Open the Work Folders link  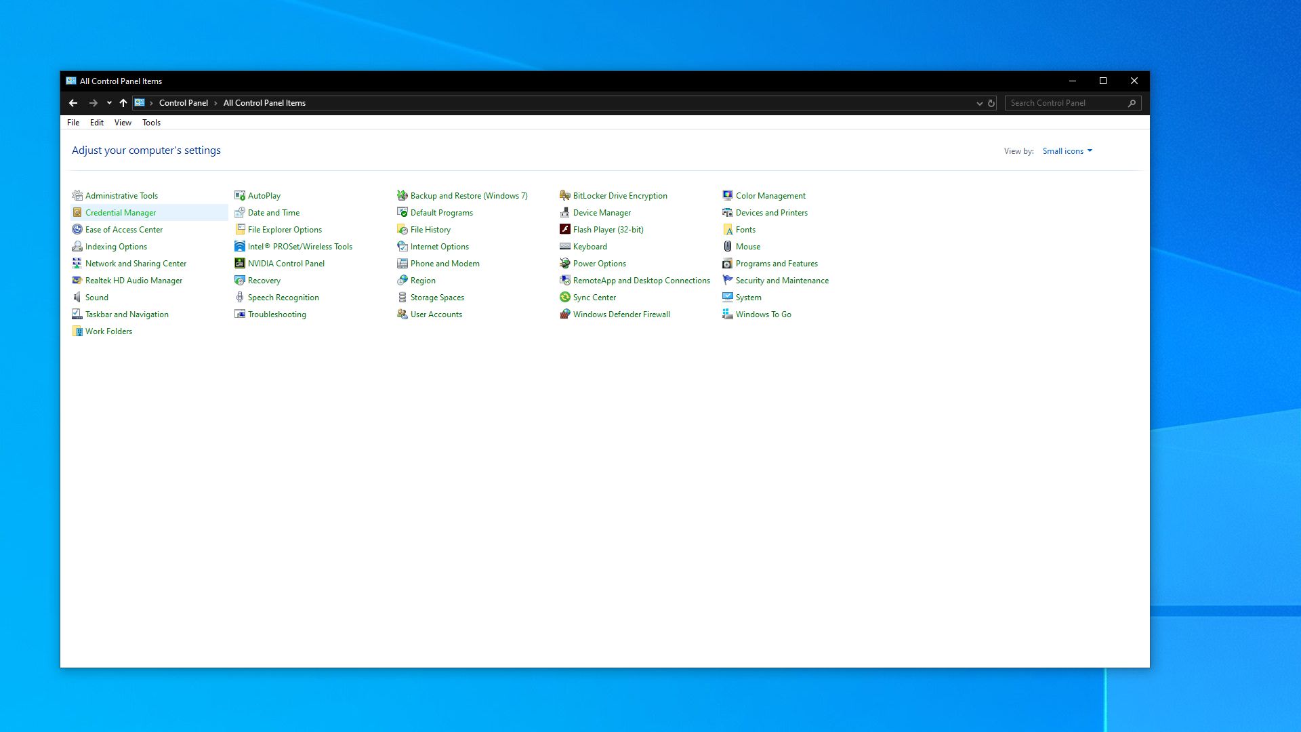tap(108, 331)
